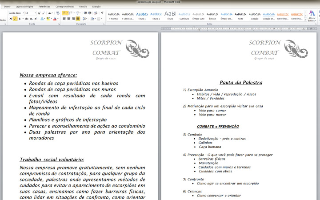
Task: Open bullet library dropdown arrow
Action: pos(67,13)
